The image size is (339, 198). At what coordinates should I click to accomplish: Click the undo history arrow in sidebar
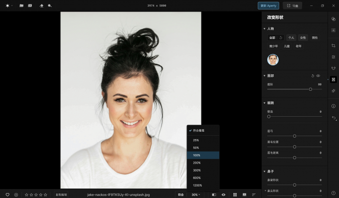click(334, 118)
